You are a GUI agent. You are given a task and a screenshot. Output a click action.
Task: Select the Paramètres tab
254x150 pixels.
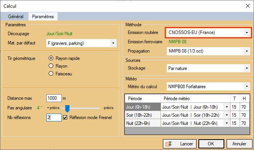(43, 17)
